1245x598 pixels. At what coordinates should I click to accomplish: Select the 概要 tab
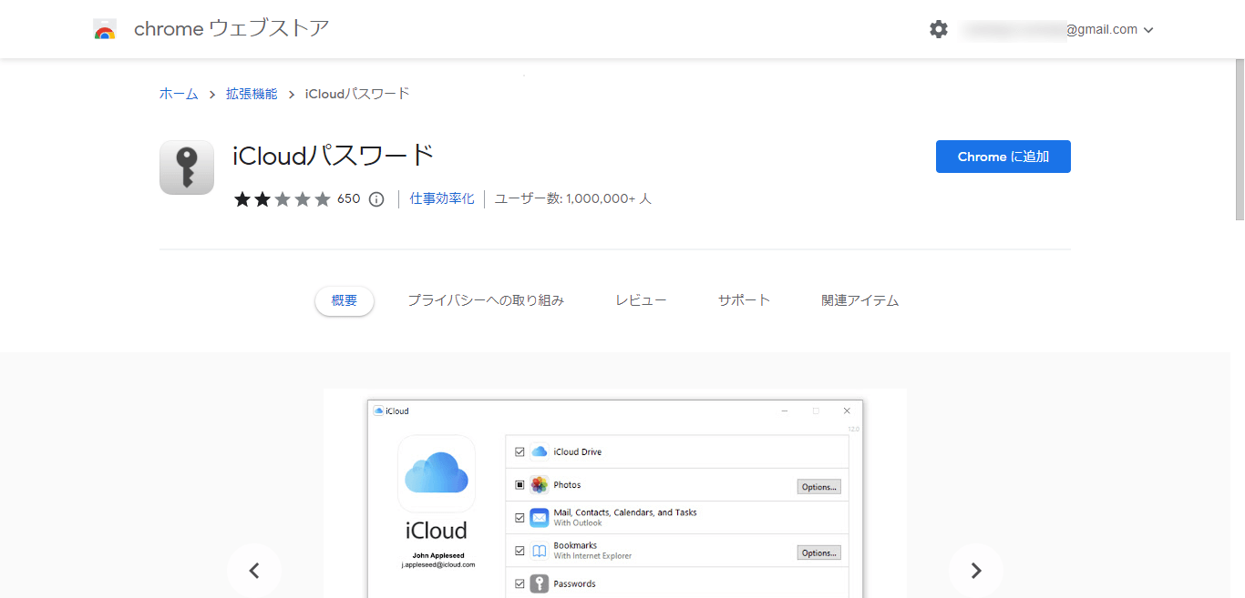click(345, 300)
